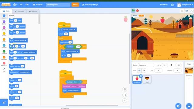Image resolution: width=194 pixels, height=109 pixels.
Task: Open random position dropdown in palette go to block
Action: click(20, 40)
